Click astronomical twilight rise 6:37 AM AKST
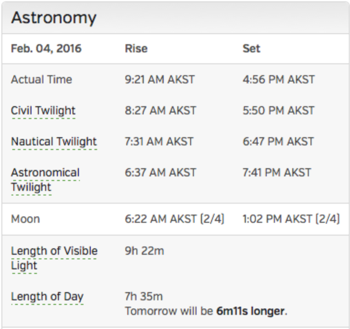The width and height of the screenshot is (350, 329). [160, 173]
